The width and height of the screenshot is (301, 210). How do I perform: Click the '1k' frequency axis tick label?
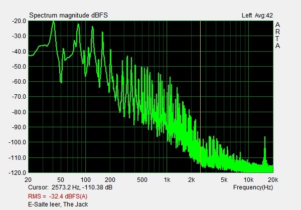click(167, 180)
